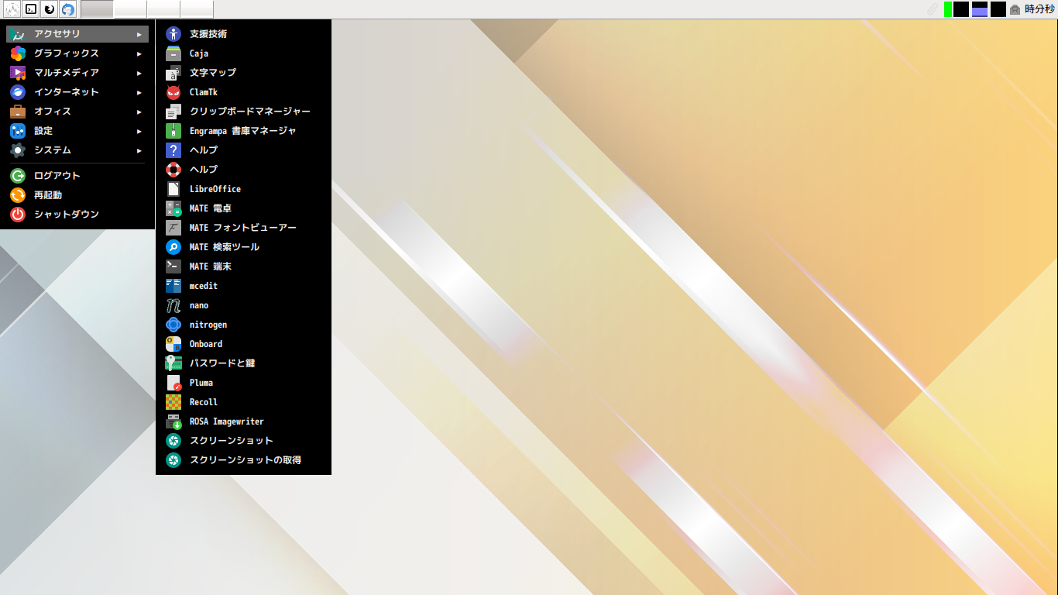Open the 支援技術 accessibility icon

click(173, 34)
